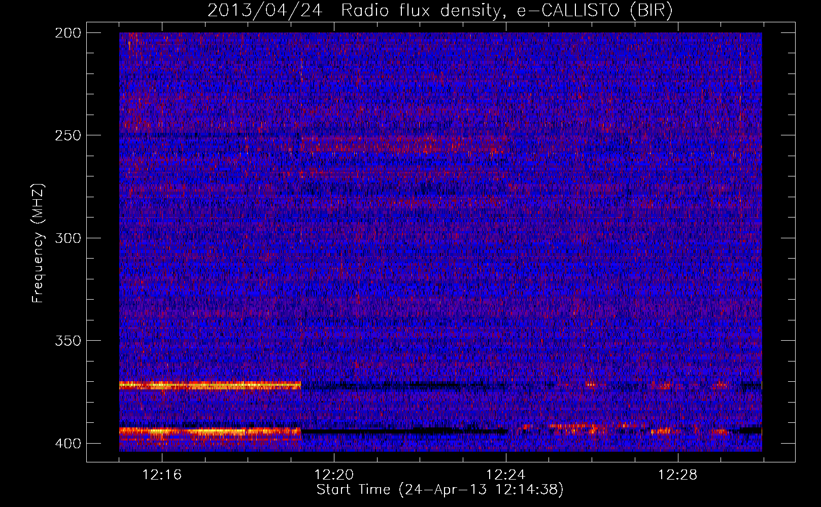Click the bright yellow emission band near 372 MHz

tap(210, 385)
